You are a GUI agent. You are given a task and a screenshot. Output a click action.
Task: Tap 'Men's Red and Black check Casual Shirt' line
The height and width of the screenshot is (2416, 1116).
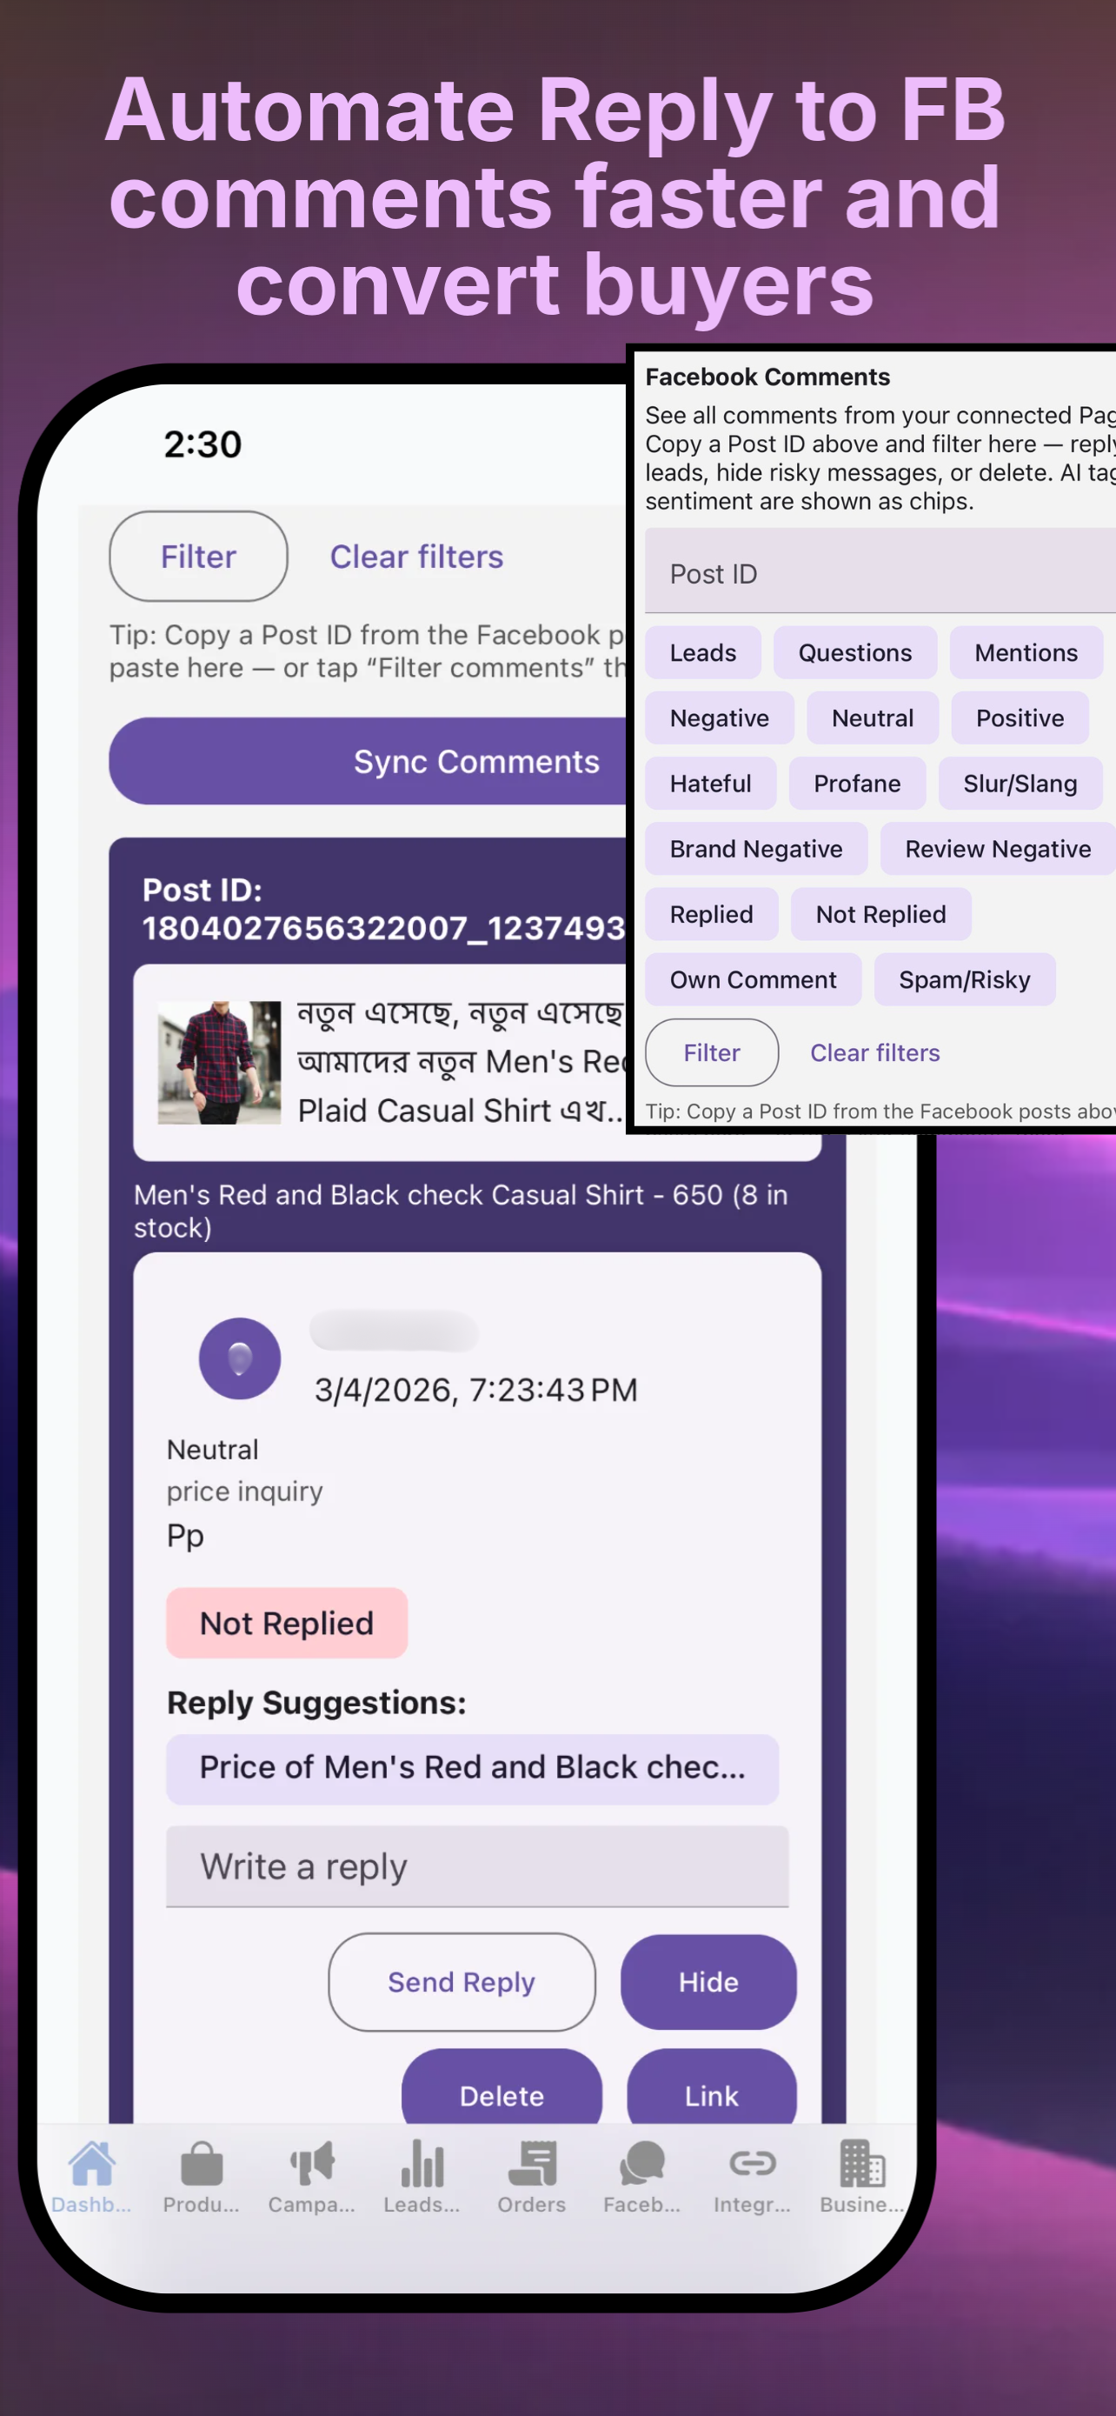(x=461, y=1210)
